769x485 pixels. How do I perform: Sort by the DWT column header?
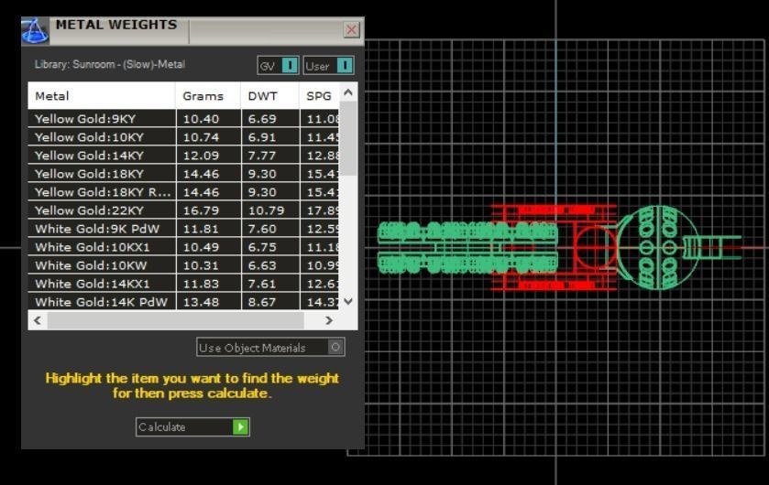(269, 96)
